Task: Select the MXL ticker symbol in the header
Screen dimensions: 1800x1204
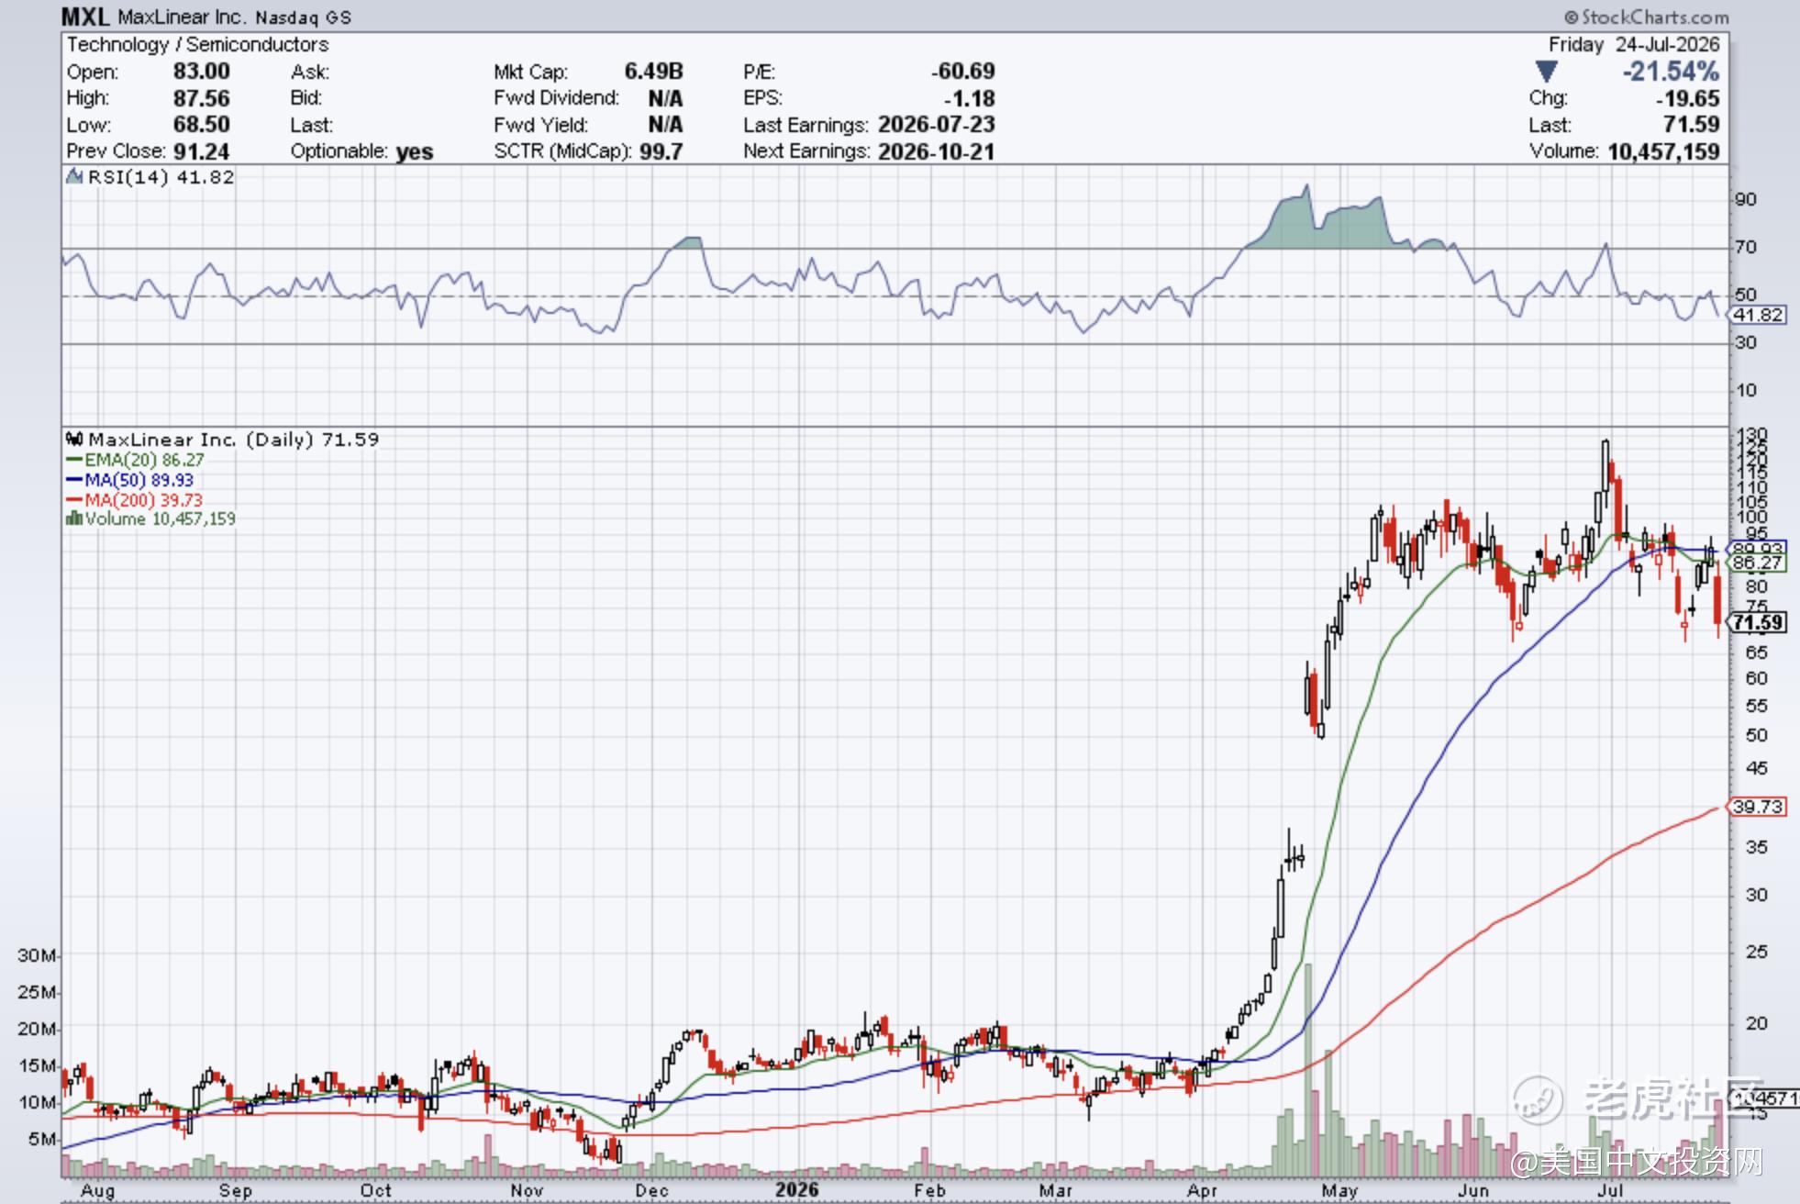Action: click(x=85, y=17)
